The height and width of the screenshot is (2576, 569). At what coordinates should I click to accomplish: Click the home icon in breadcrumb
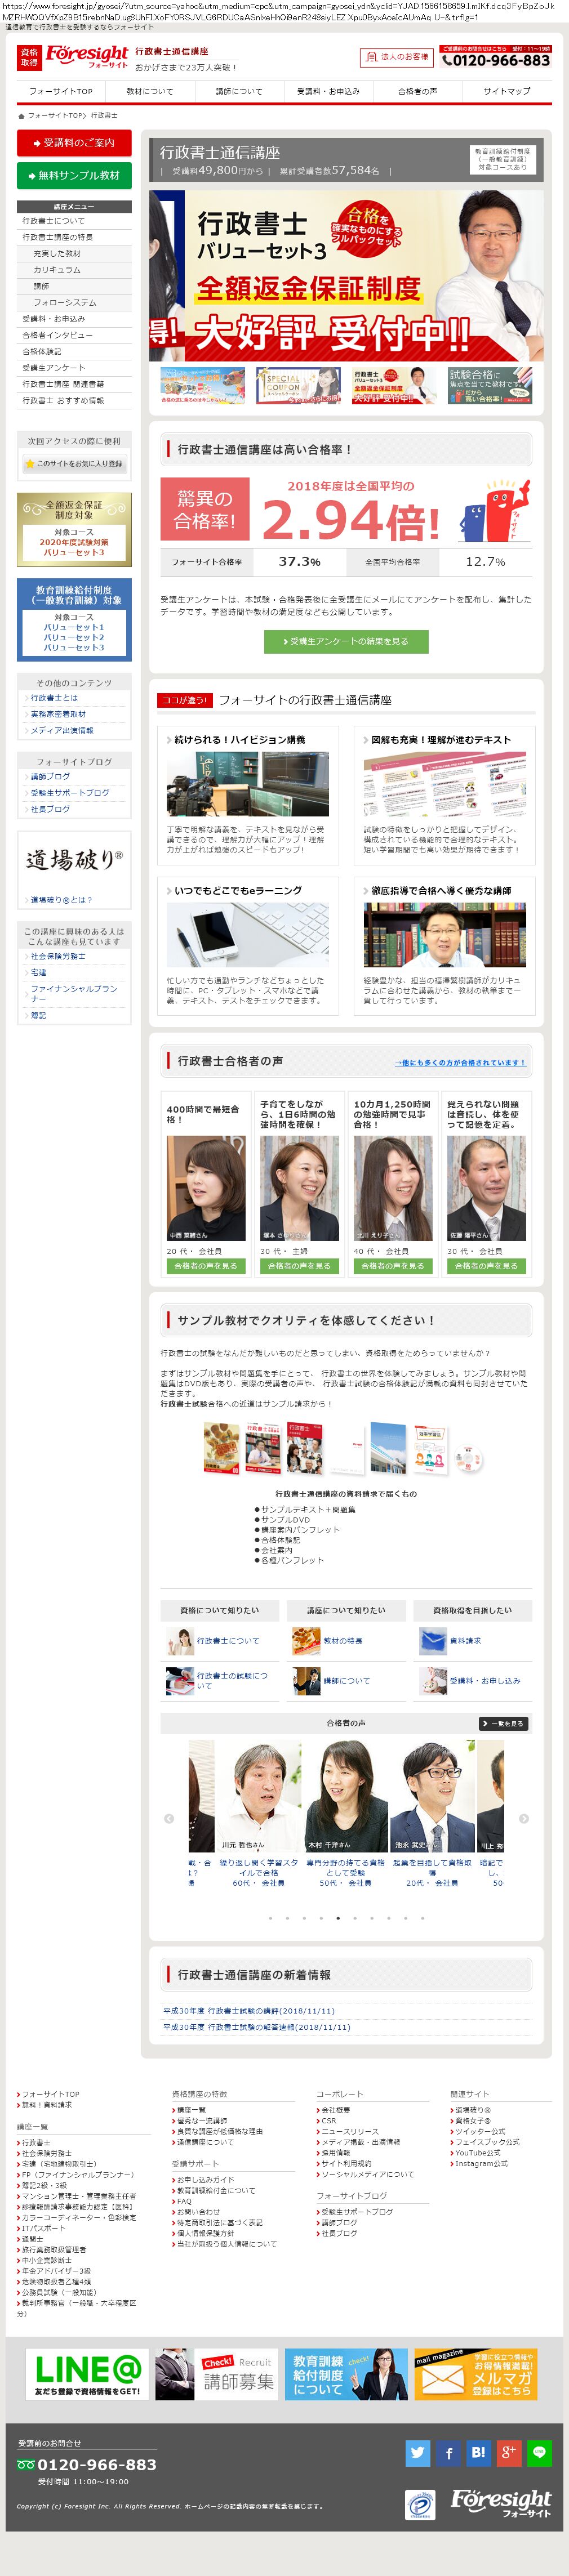click(21, 116)
